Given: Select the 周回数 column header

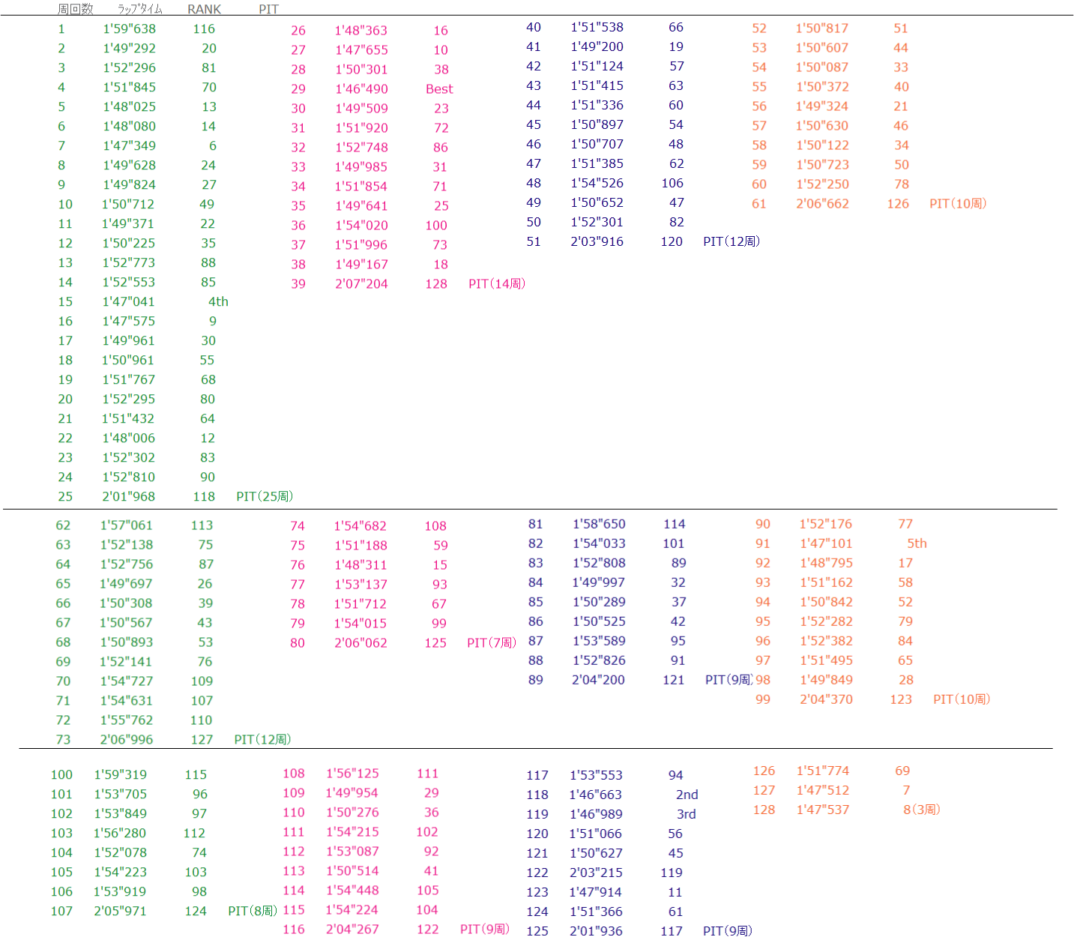Looking at the screenshot, I should 76,9.
